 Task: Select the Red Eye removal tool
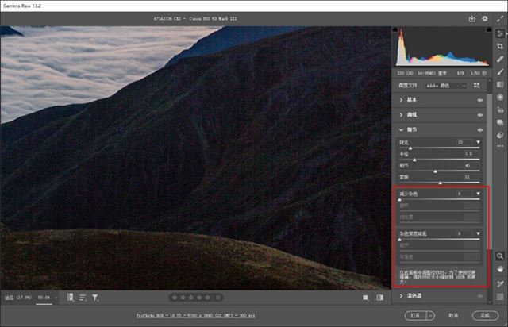tap(500, 110)
